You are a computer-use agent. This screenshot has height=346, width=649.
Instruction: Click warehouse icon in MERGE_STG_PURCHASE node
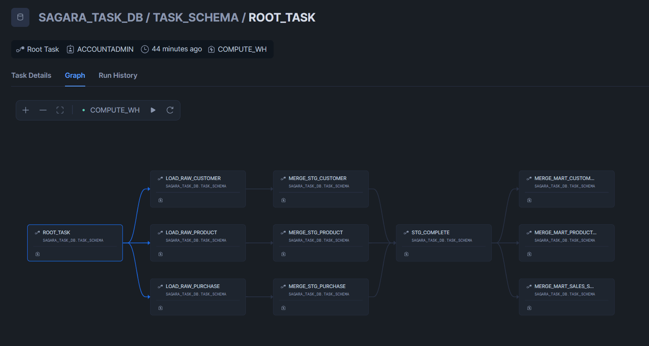coord(284,308)
